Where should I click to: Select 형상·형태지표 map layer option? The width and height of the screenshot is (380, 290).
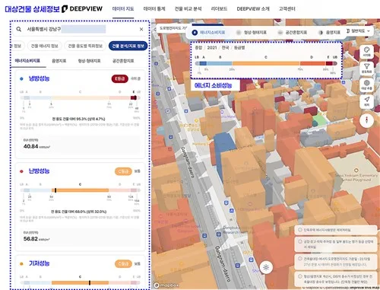tap(252, 33)
